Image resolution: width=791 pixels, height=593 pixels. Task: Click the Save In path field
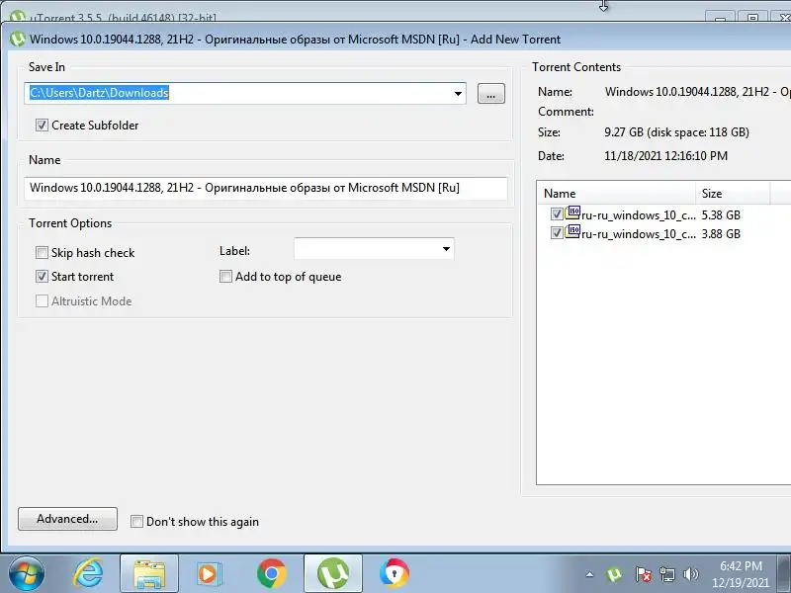245,93
